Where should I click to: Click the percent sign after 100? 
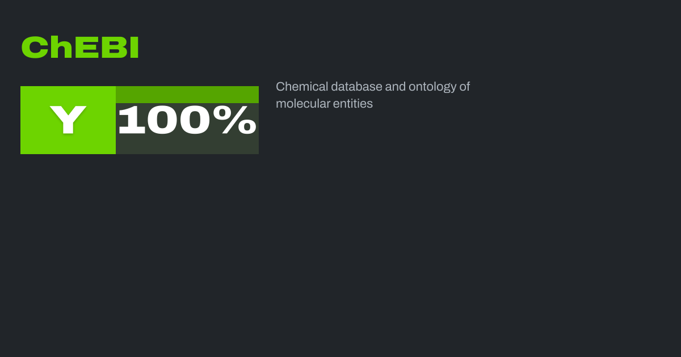(238, 120)
